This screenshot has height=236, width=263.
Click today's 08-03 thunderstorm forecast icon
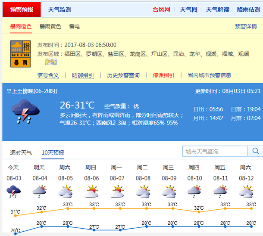click(13, 191)
